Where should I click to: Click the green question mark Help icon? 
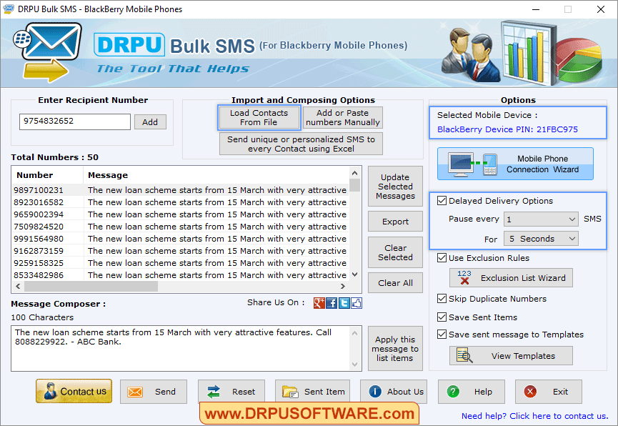453,391
